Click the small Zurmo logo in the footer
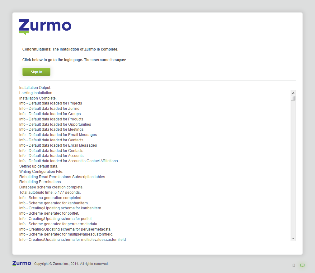315x273 pixels. click(22, 263)
